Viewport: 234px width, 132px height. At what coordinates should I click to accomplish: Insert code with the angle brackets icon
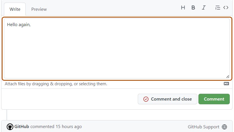226,8
